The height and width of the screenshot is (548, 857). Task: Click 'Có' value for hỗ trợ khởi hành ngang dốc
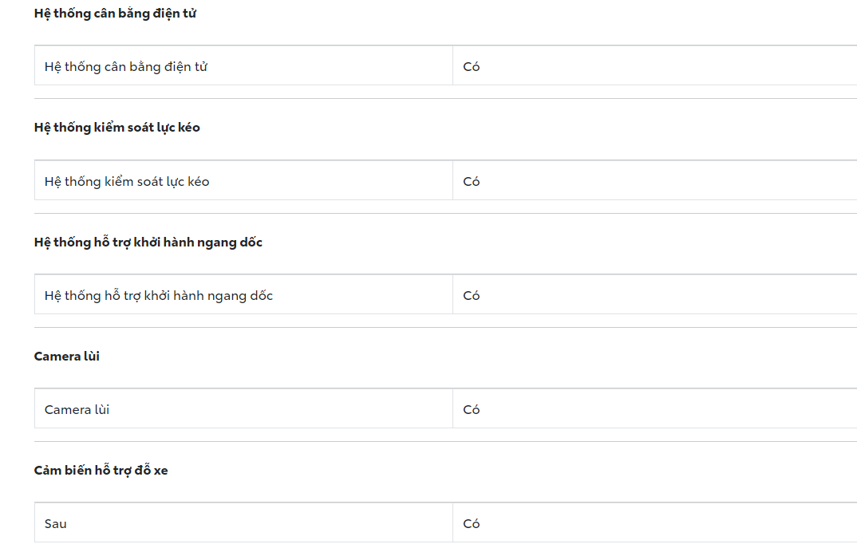[x=472, y=296]
